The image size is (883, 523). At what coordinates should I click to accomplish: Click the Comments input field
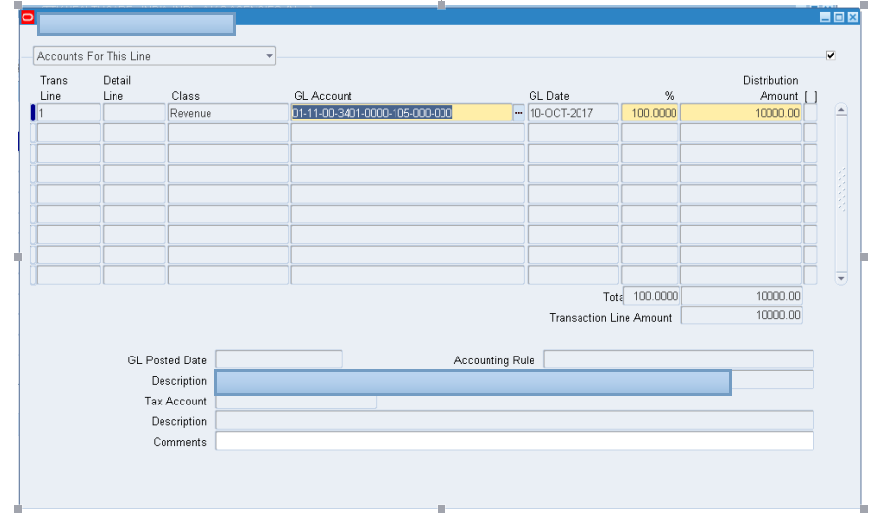(515, 441)
